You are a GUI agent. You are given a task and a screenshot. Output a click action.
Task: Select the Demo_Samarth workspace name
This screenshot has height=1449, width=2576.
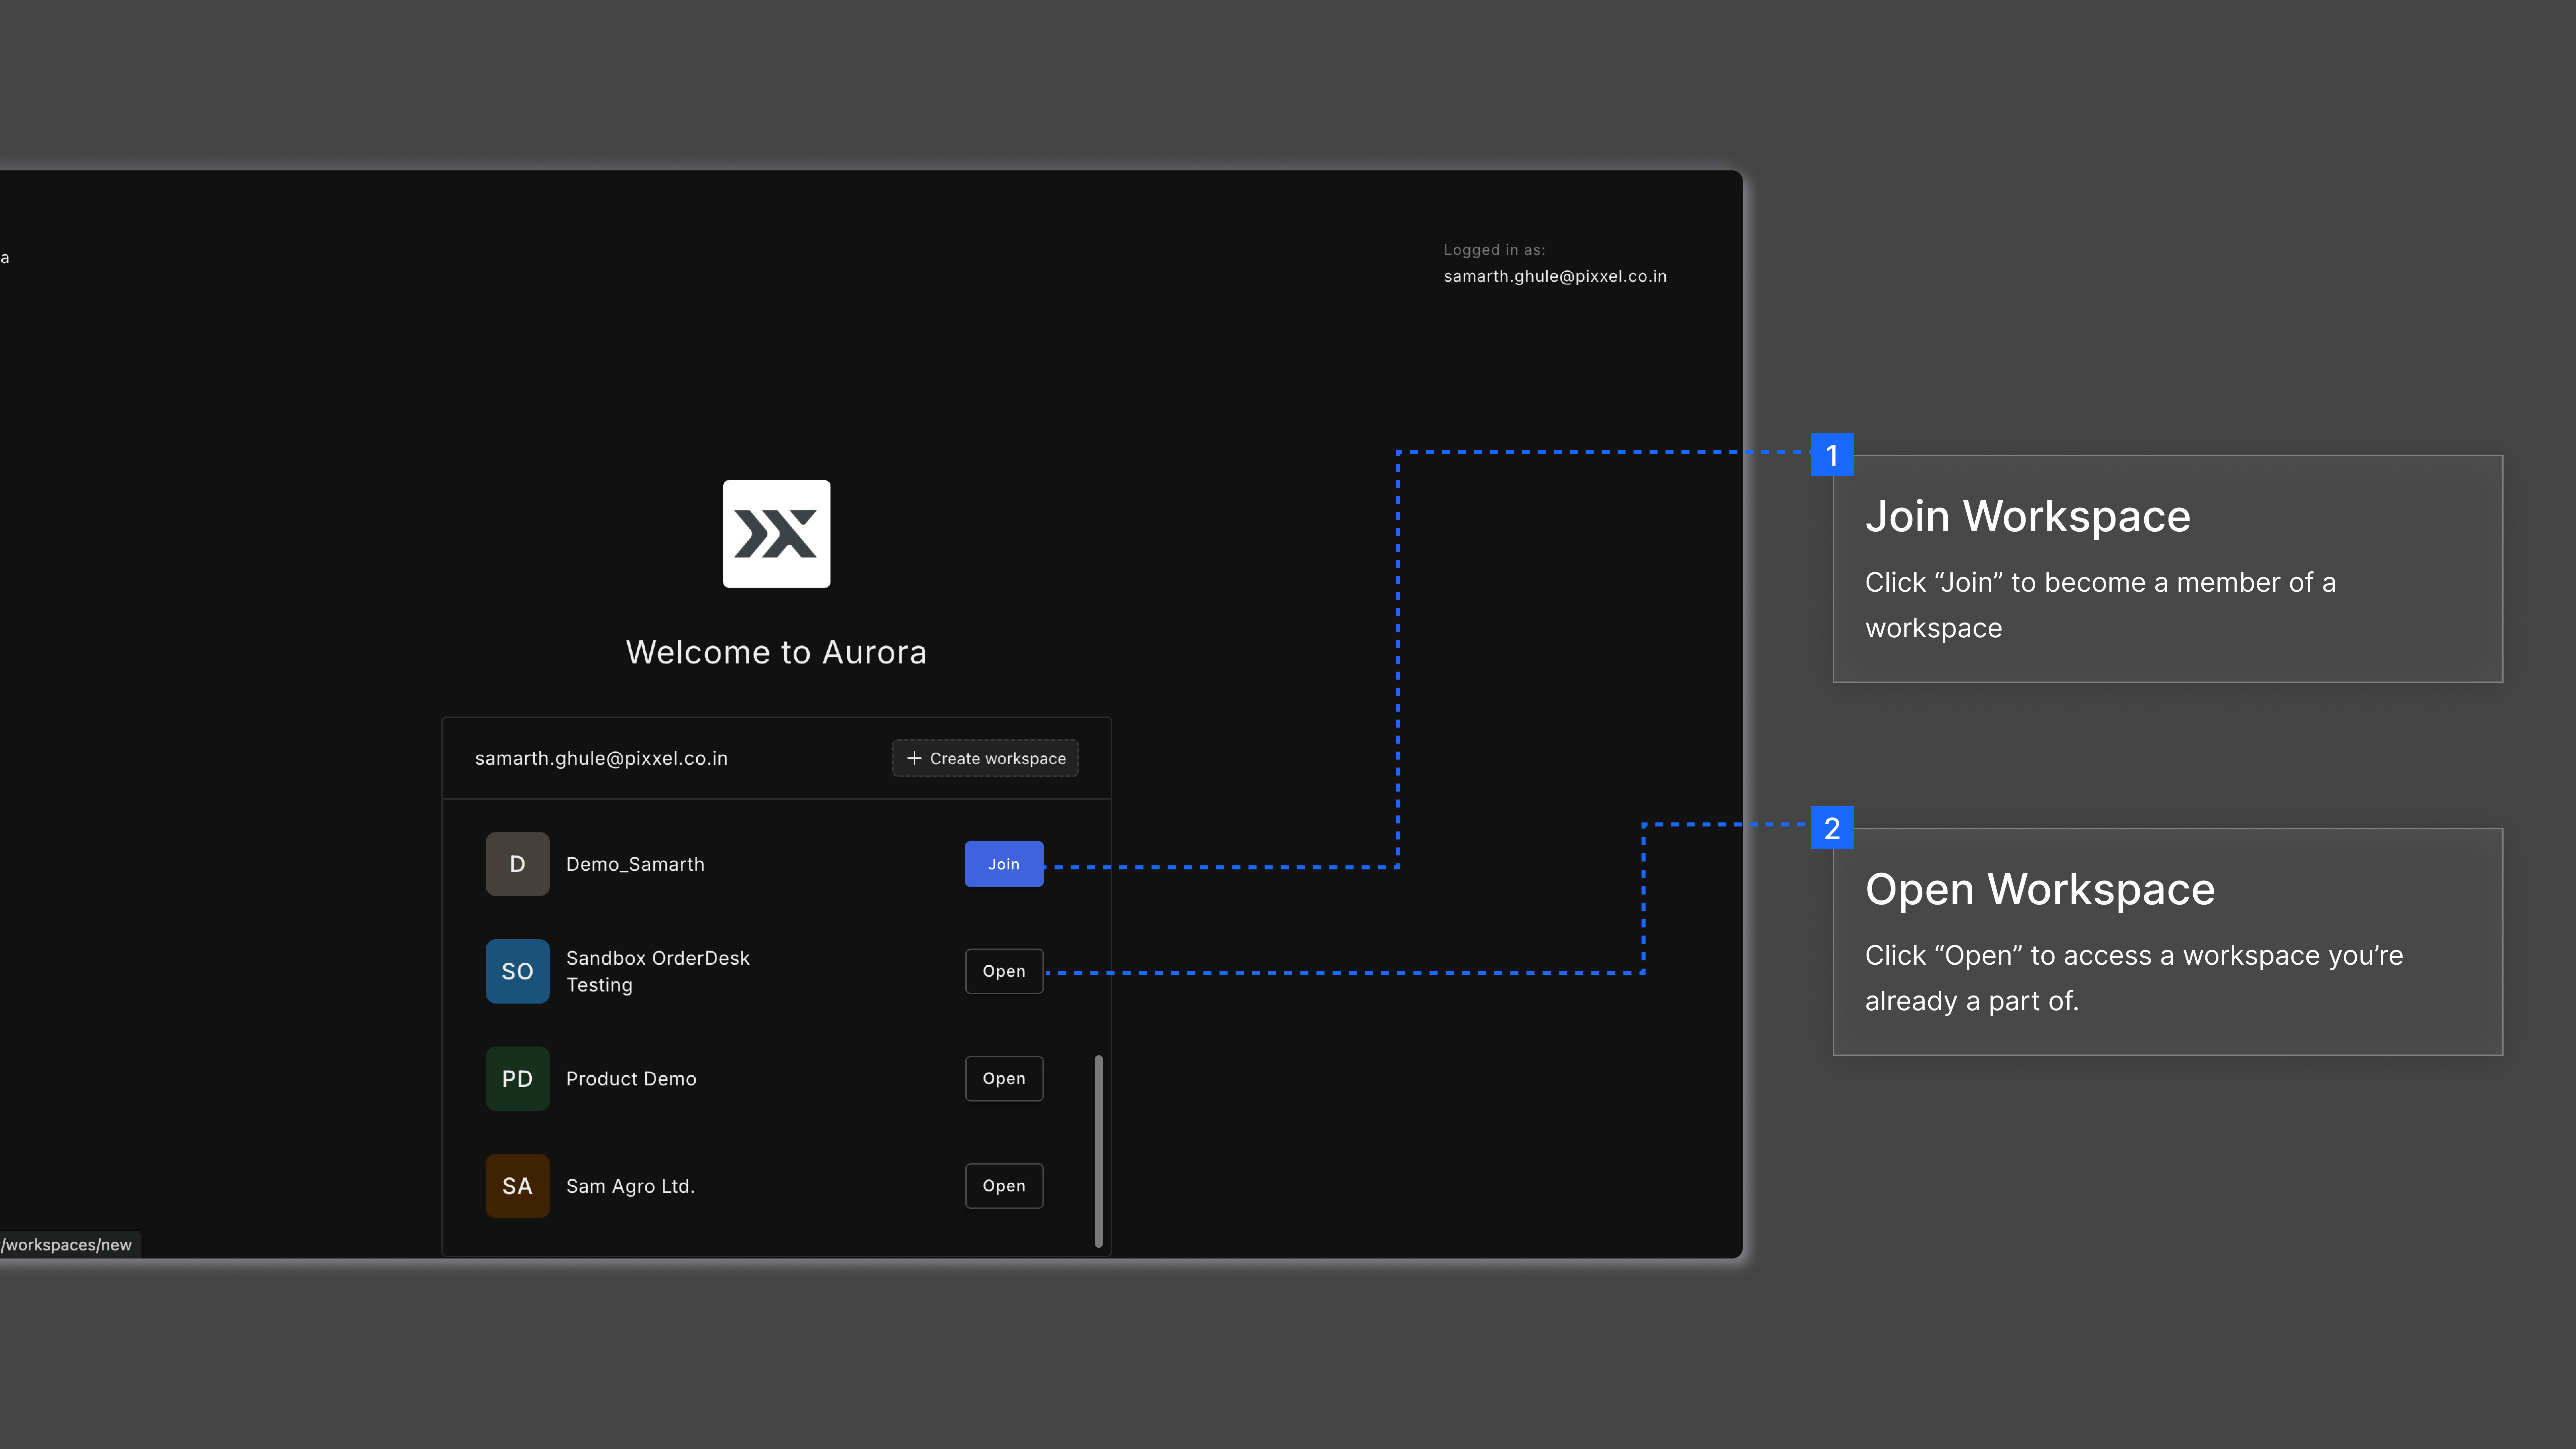pyautogui.click(x=635, y=864)
